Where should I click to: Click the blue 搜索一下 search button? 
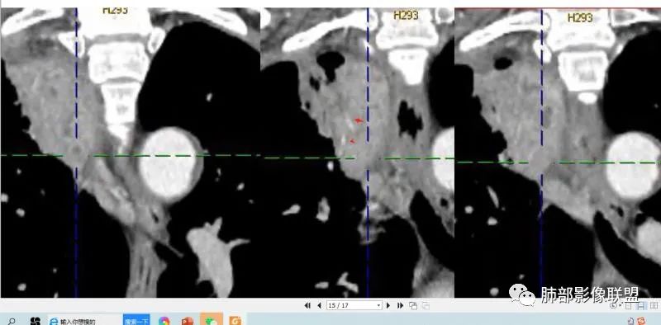coord(136,321)
